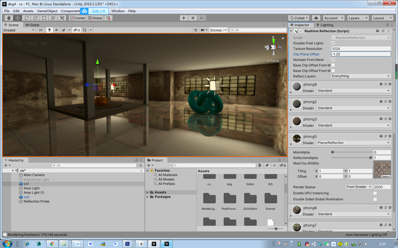The width and height of the screenshot is (398, 248).
Task: Click the Collab button
Action: coord(298,18)
